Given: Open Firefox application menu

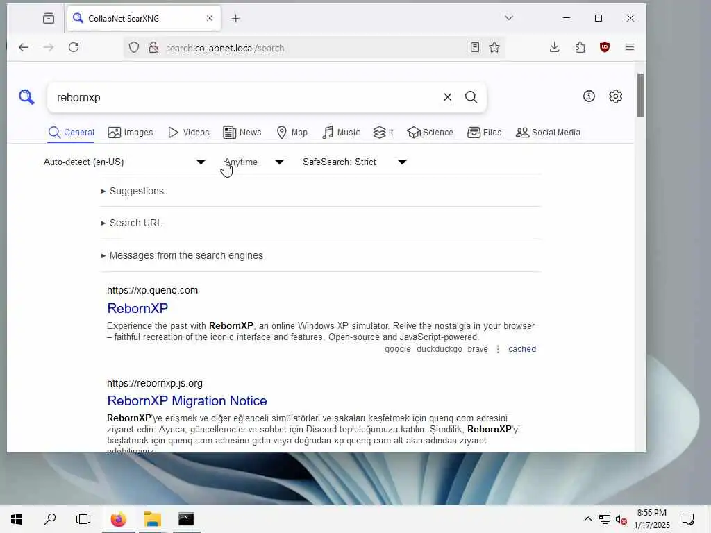Looking at the screenshot, I should tap(629, 47).
